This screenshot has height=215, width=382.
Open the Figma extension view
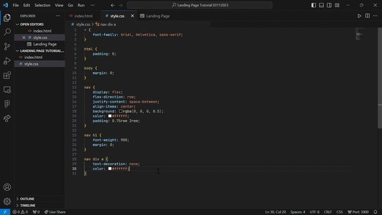pyautogui.click(x=7, y=104)
